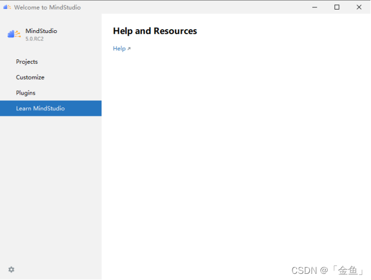Open the Projects tab
Viewport: 371px width, 280px height.
pos(50,62)
